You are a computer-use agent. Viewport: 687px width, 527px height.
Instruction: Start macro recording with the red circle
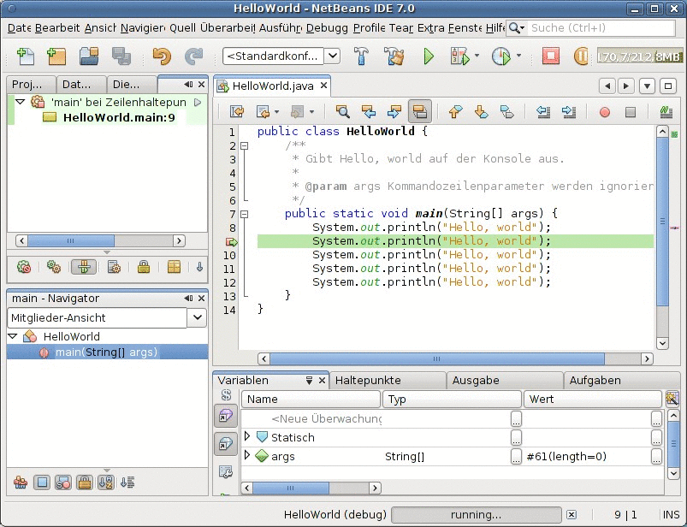click(605, 113)
